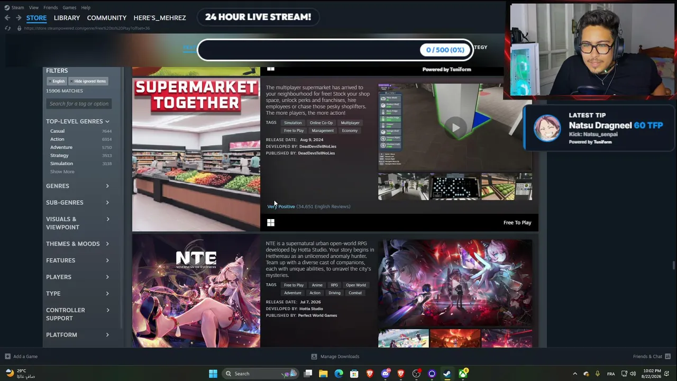
Task: Filter by Casual genre
Action: (57, 131)
